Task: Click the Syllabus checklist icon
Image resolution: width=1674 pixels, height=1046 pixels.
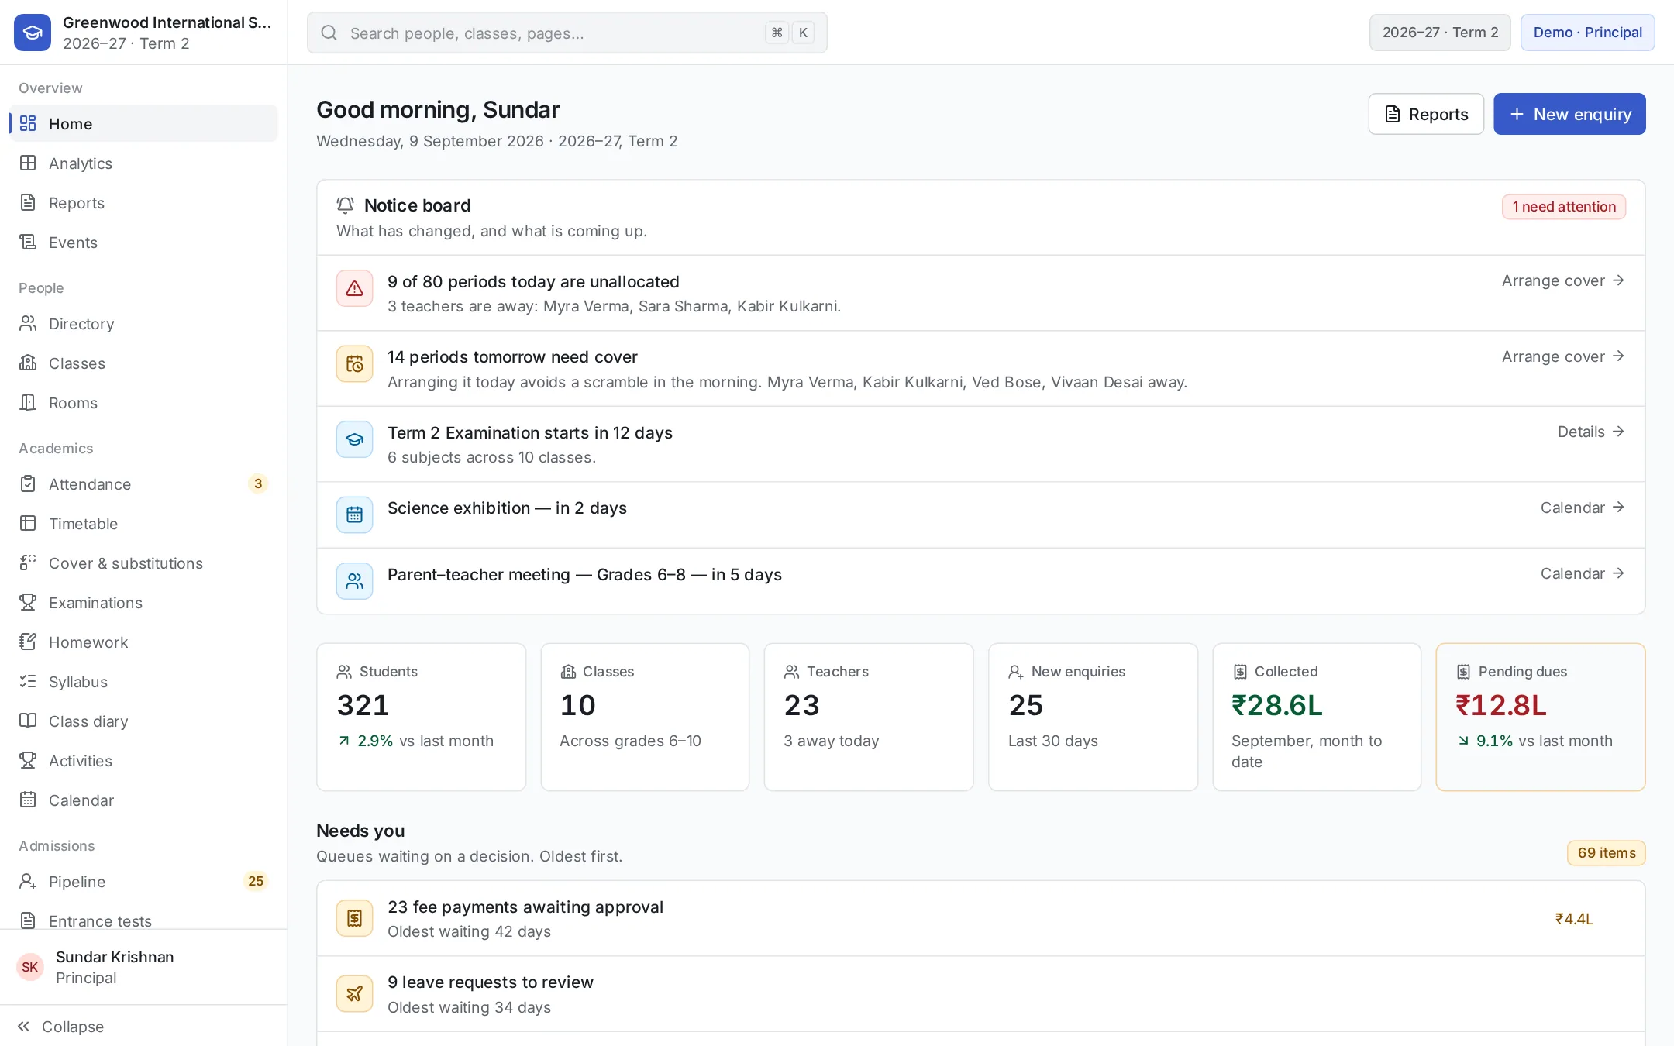Action: (28, 682)
